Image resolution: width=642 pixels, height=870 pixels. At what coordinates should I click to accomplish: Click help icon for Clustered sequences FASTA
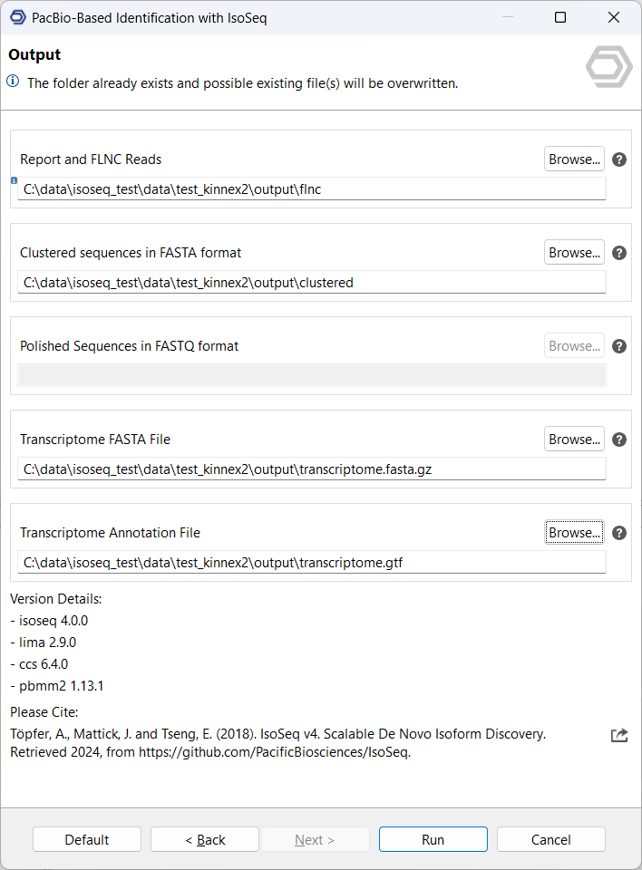coord(619,253)
